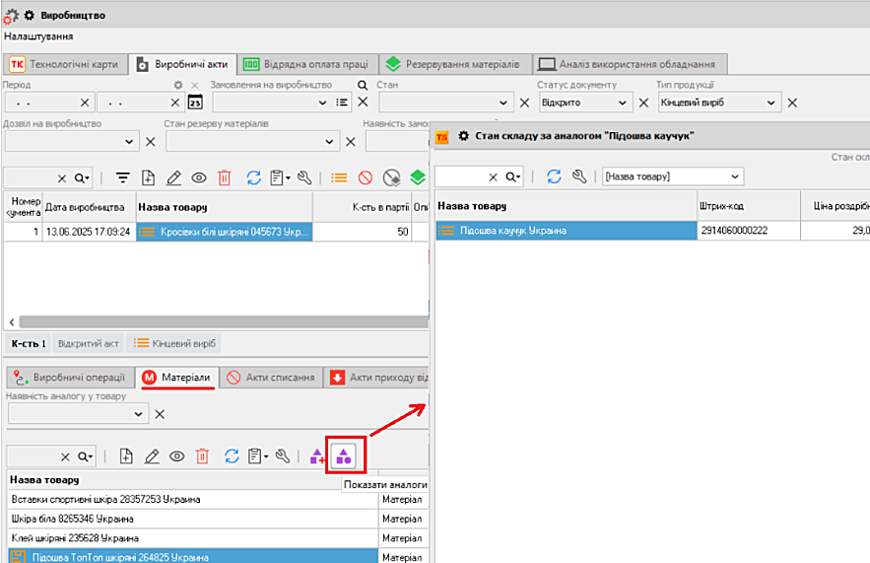Click the eye view icon in production acts toolbar

point(199,177)
